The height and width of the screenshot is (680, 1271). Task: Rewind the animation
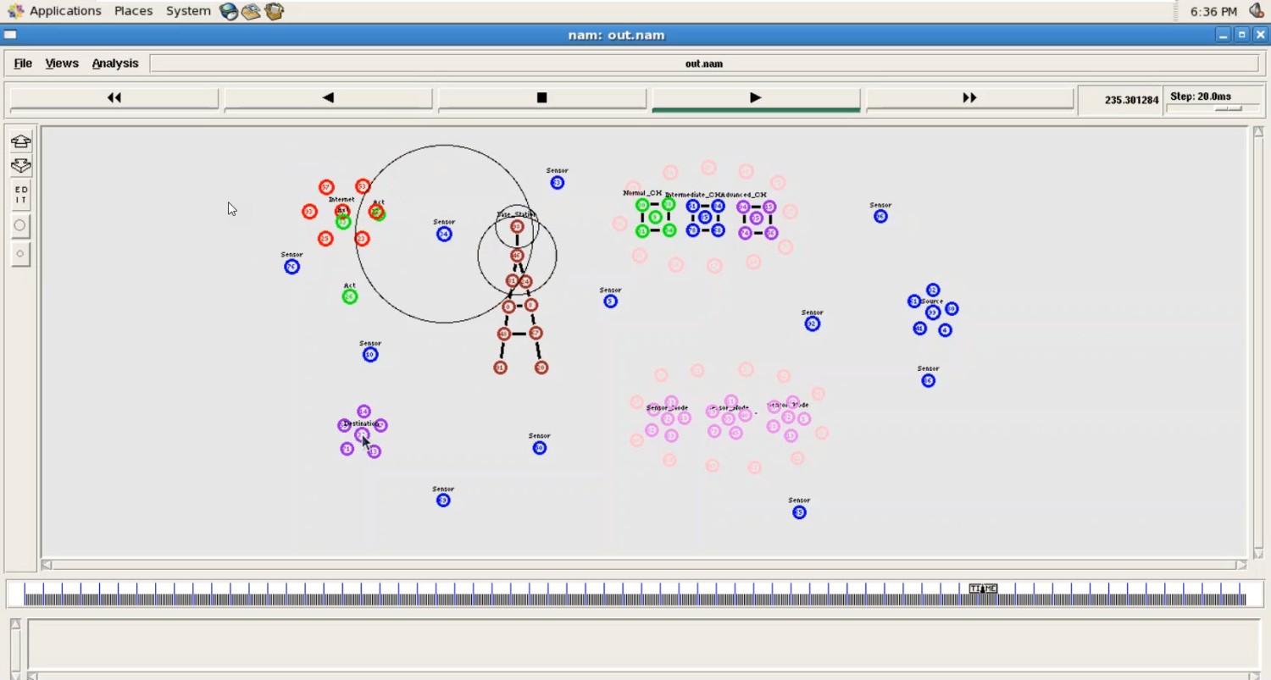pos(114,98)
